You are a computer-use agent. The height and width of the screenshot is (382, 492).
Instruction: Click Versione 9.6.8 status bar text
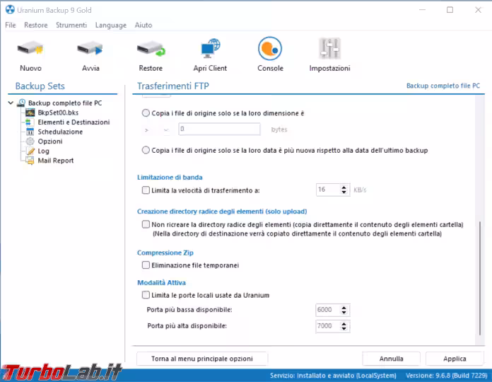[447, 376]
